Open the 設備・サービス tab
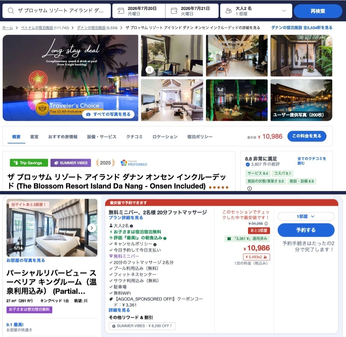The width and height of the screenshot is (346, 337). [x=102, y=137]
